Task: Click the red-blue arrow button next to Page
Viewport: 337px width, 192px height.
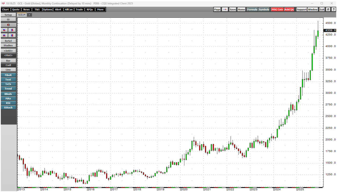Action: [x=225, y=10]
